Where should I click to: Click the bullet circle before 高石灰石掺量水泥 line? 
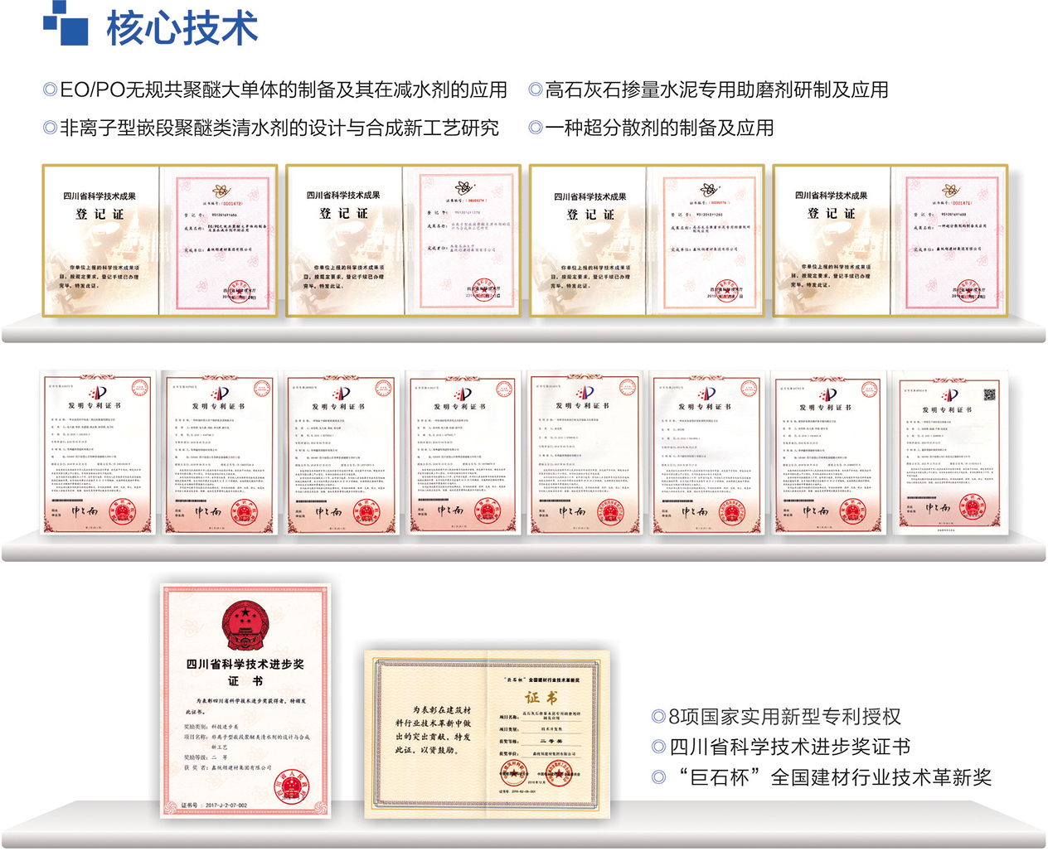(x=536, y=89)
